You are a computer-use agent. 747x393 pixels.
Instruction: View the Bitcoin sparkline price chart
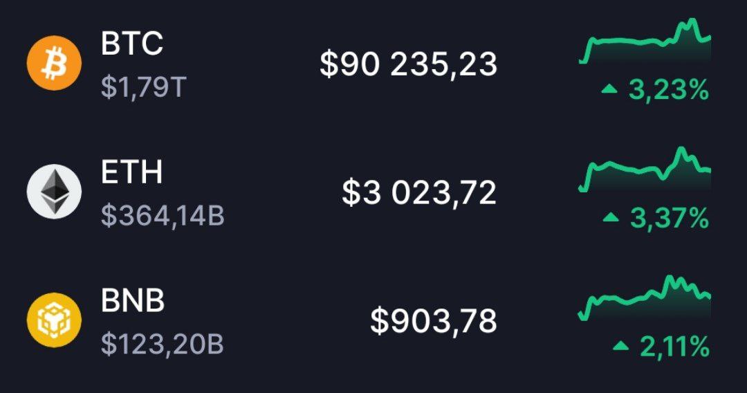coord(645,42)
